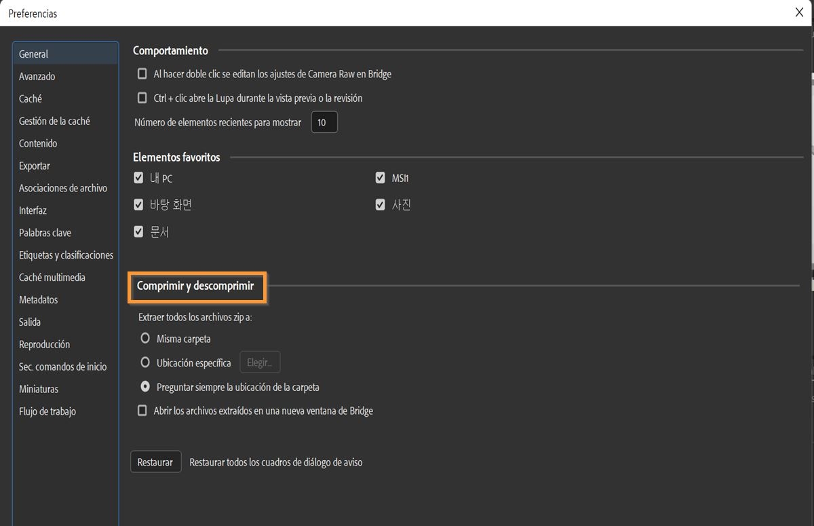
Task: Select the General preferences category
Action: click(x=65, y=54)
